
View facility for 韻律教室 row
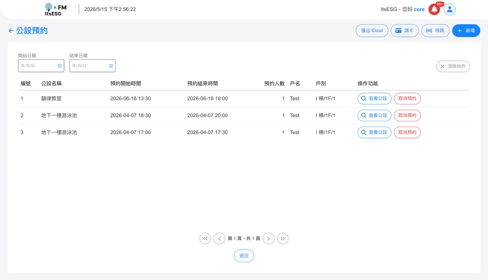(374, 99)
